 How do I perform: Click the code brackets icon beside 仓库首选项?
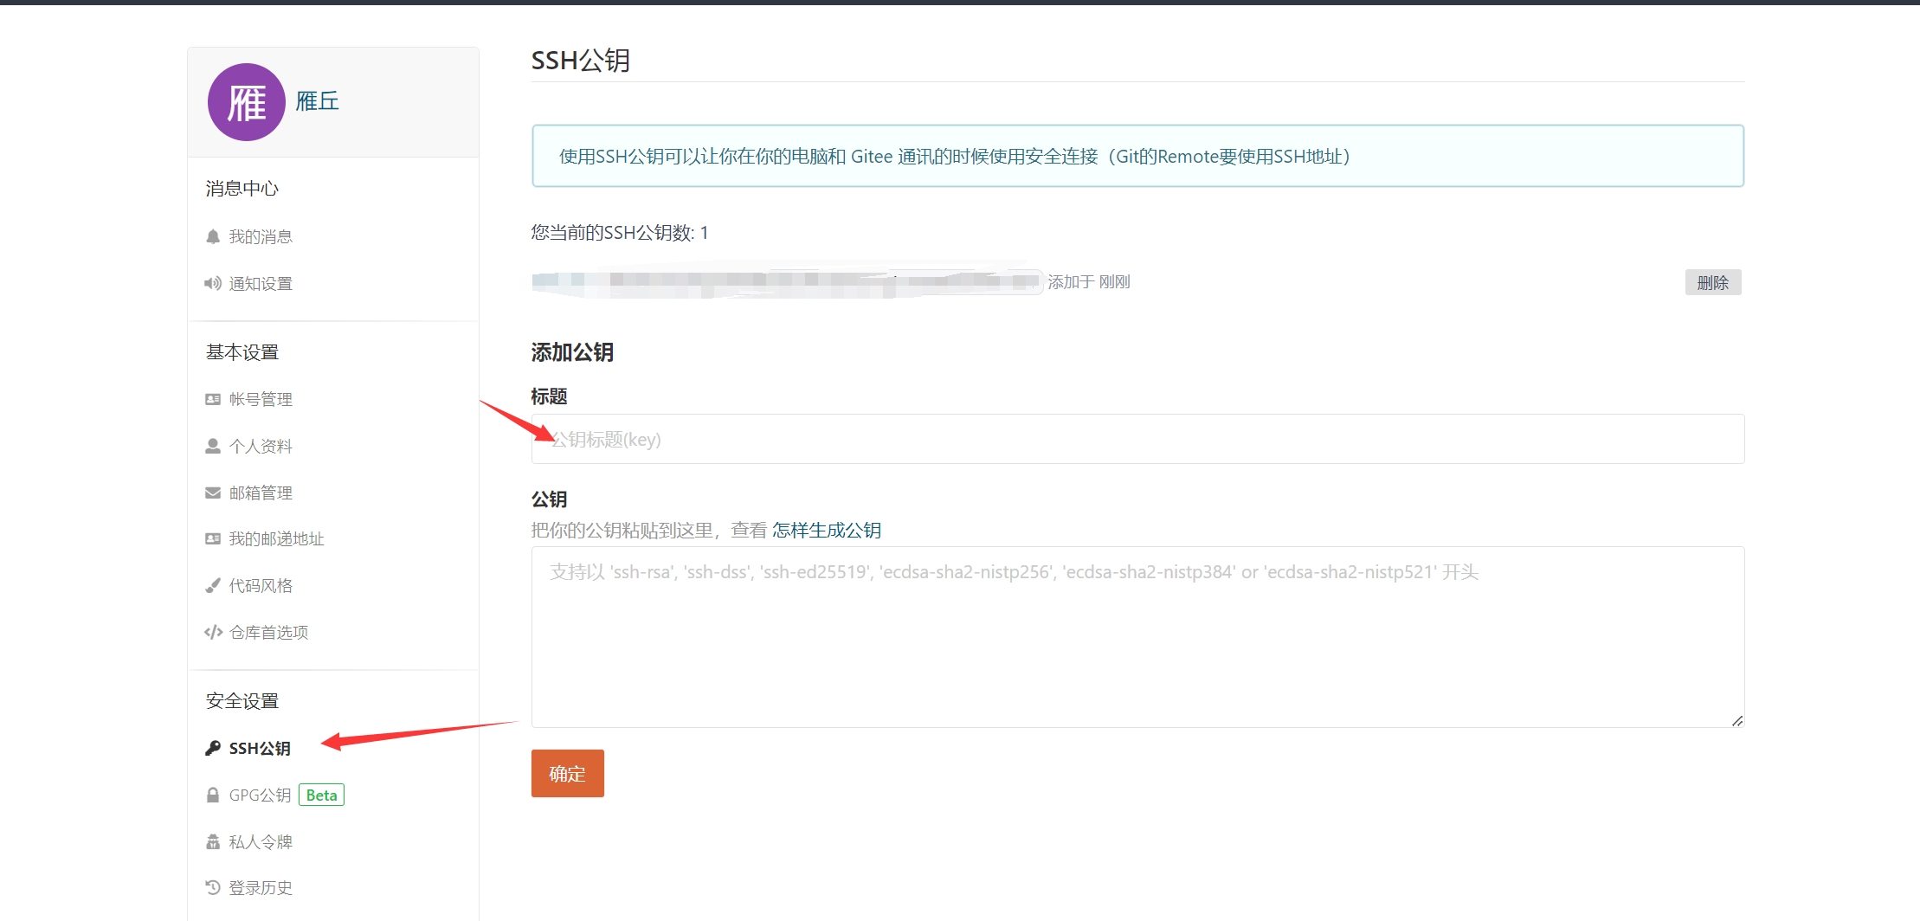point(213,632)
